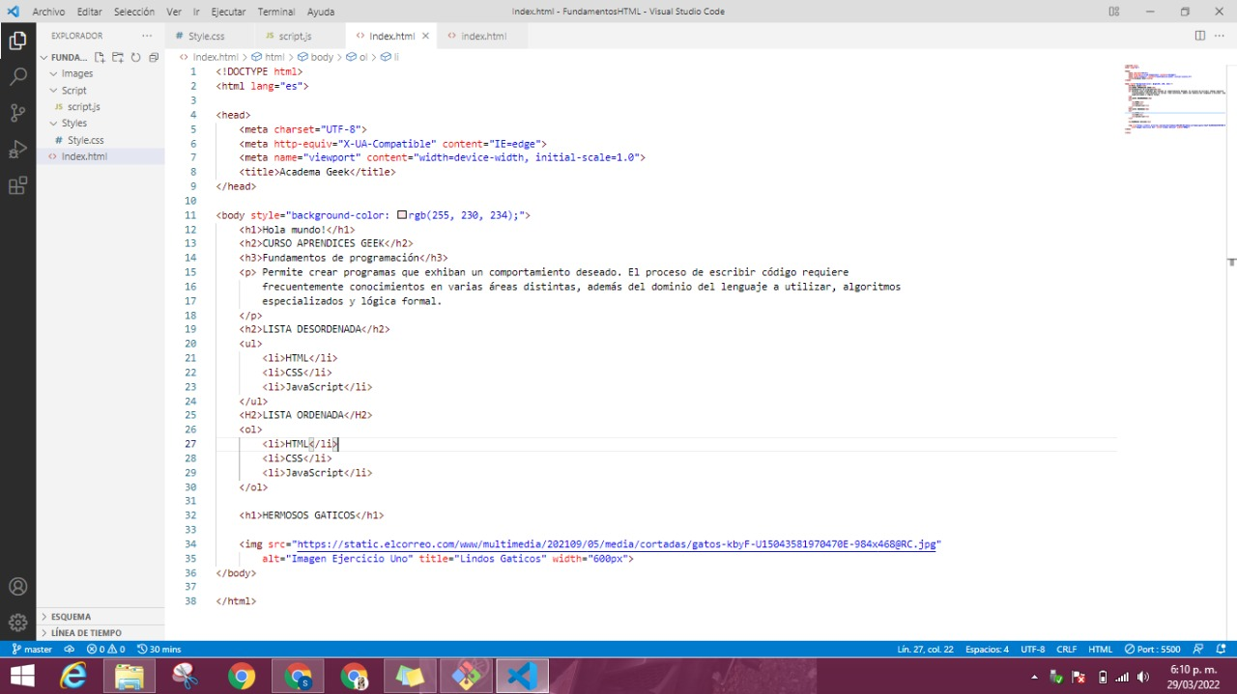Click Port:5500 Live Server indicator

tap(1156, 649)
